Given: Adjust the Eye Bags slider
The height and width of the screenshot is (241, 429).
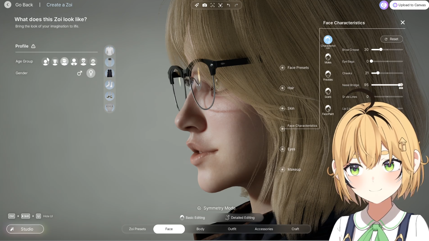Looking at the screenshot, I should tap(387, 61).
